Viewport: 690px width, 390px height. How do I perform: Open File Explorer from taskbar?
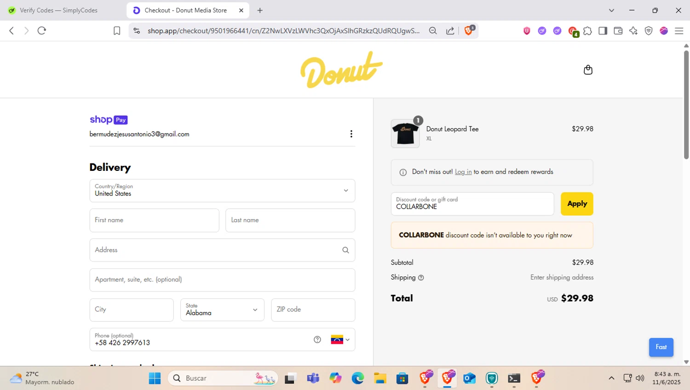(x=380, y=378)
